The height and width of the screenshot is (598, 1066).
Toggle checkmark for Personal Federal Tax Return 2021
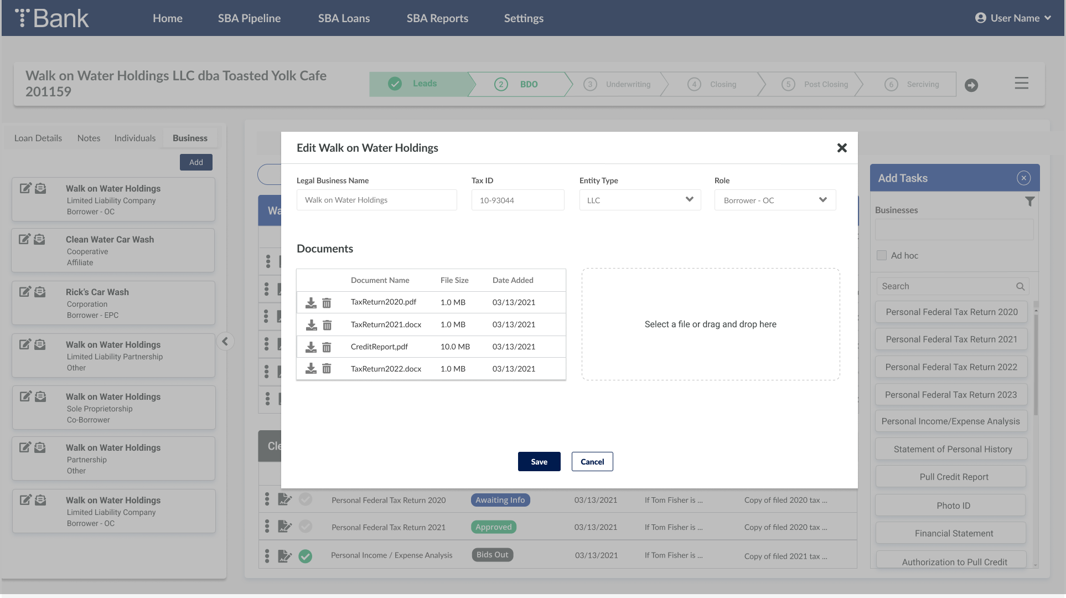tap(305, 527)
